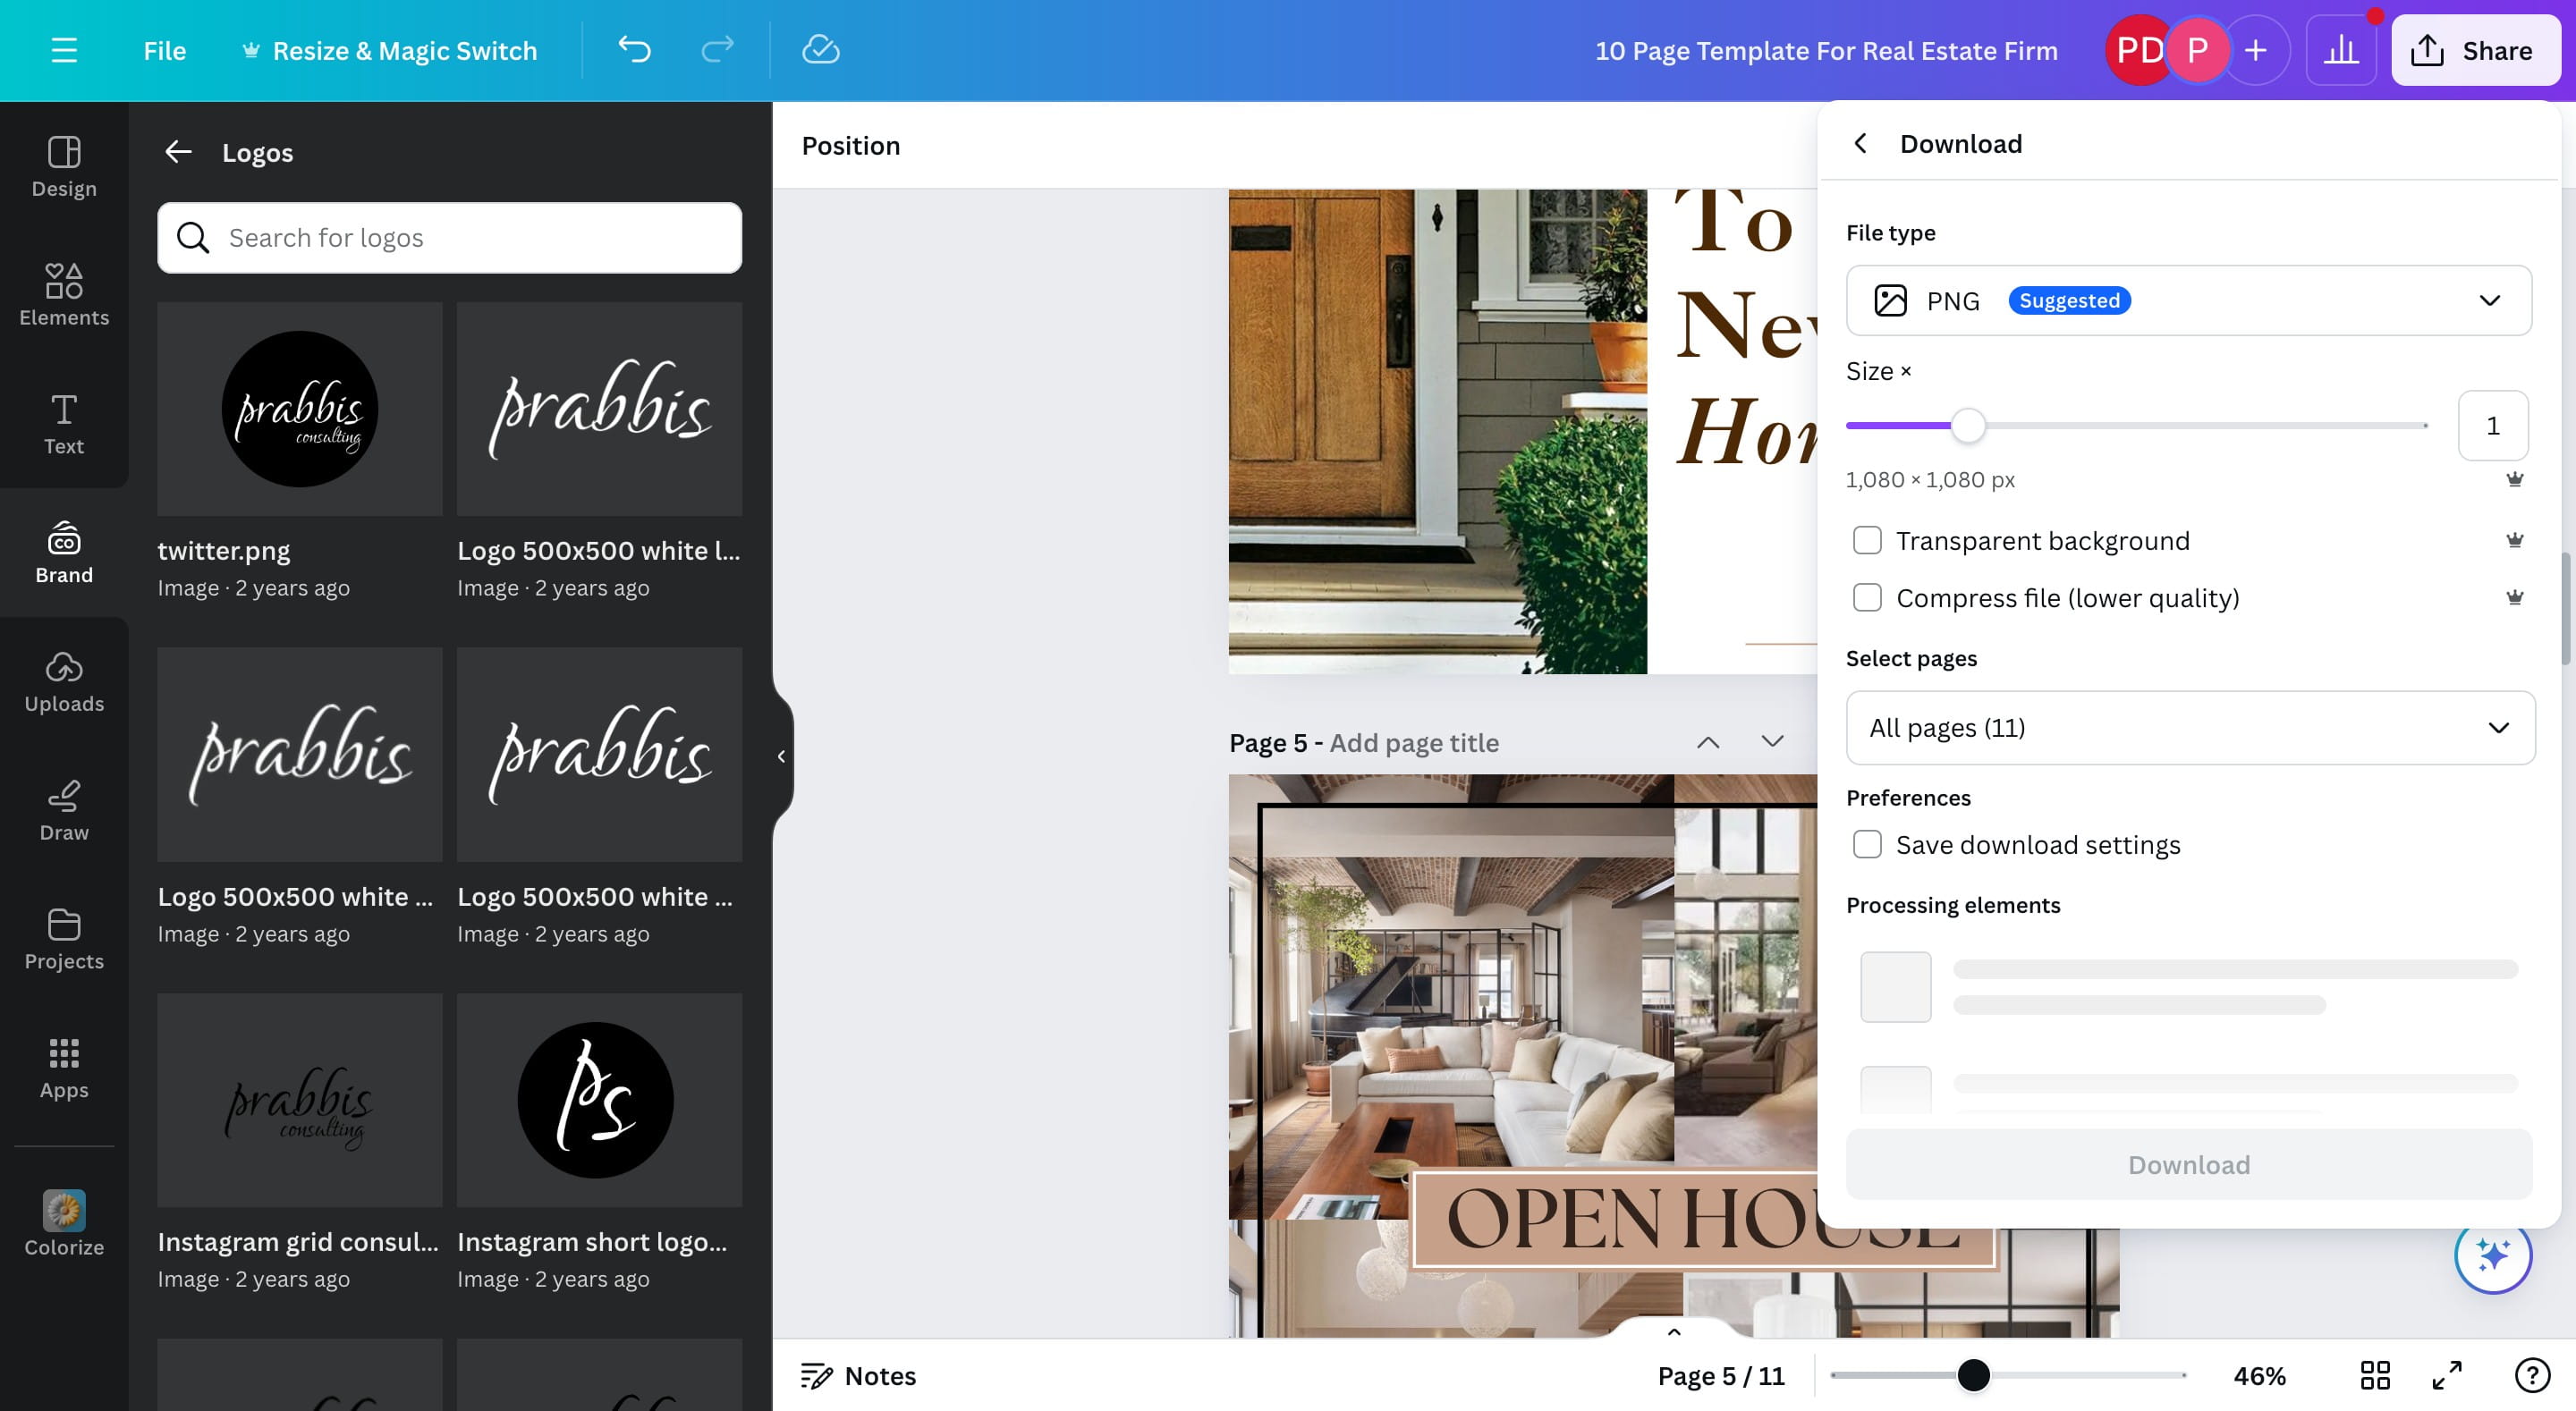Enable Compress file checkbox
The width and height of the screenshot is (2576, 1411).
coord(1866,597)
